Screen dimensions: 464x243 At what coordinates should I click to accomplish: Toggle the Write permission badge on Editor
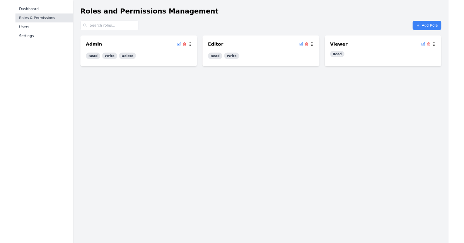232,56
